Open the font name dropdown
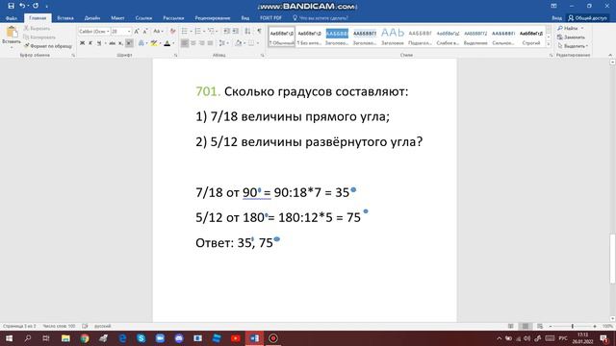The height and width of the screenshot is (346, 616). pyautogui.click(x=108, y=31)
